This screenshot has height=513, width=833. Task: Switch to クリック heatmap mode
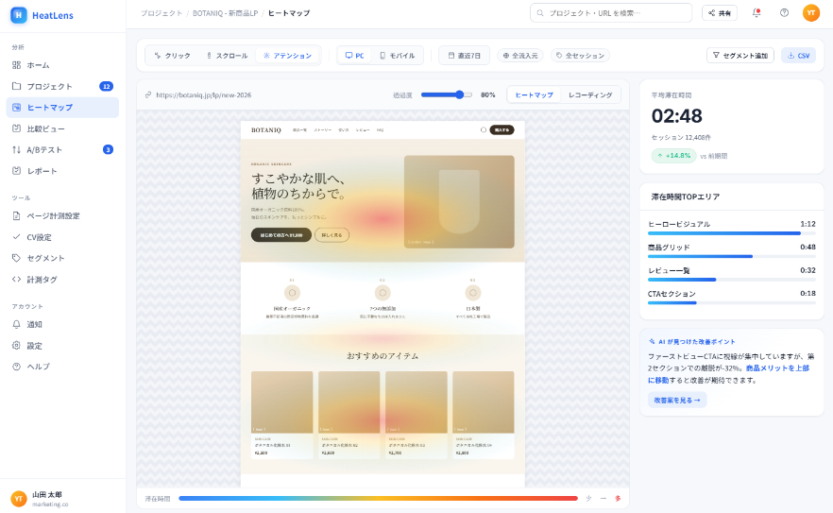tap(172, 56)
